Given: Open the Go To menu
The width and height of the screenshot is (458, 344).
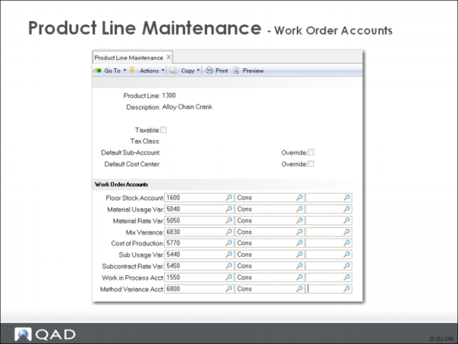Looking at the screenshot, I should tap(113, 71).
